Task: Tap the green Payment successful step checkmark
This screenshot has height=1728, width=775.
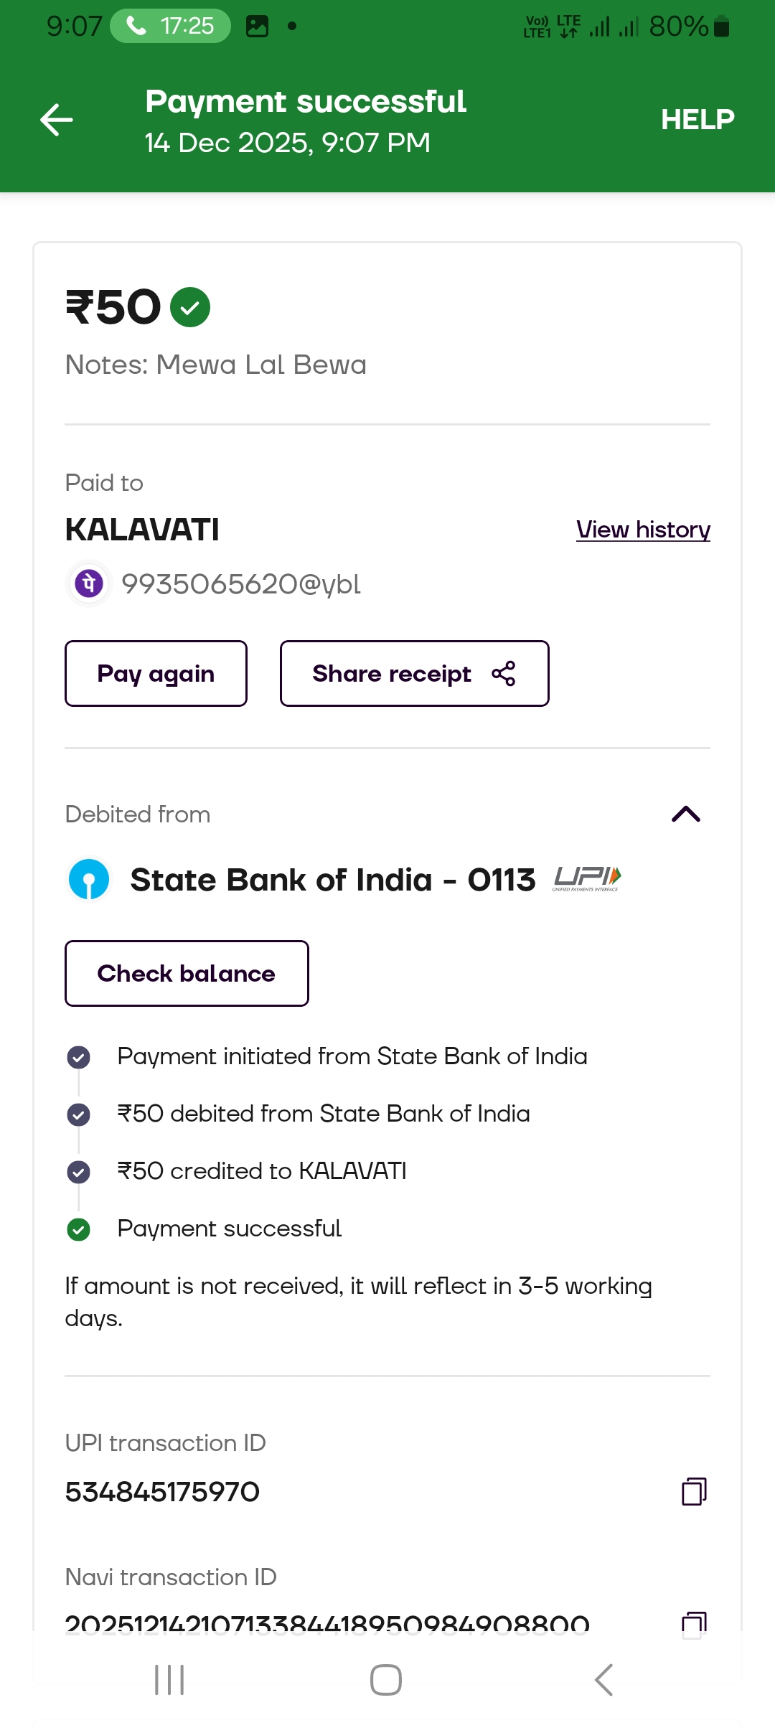Action: (x=78, y=1229)
